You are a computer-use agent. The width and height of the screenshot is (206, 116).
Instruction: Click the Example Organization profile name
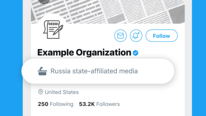(x=84, y=53)
